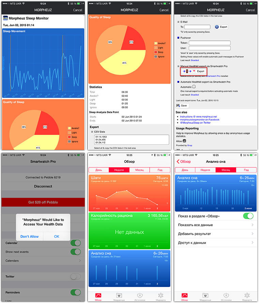This screenshot has width=259, height=303.
Task: Click the heart icon in Healthkit Export button
Action: click(x=194, y=71)
